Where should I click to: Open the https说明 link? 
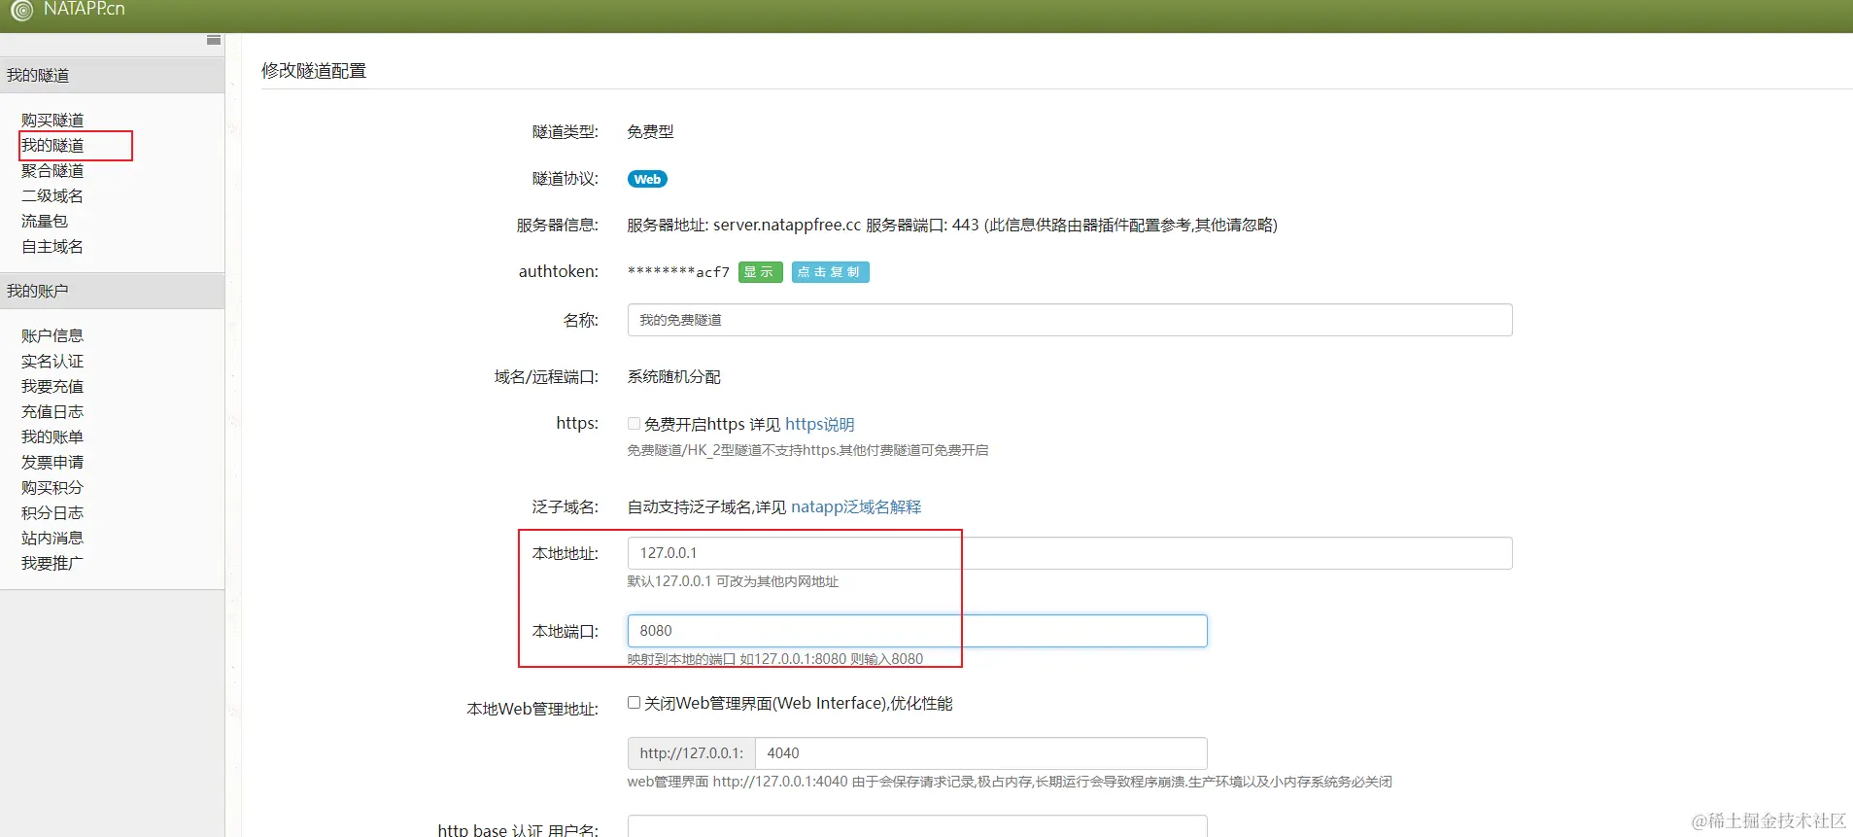pyautogui.click(x=820, y=424)
